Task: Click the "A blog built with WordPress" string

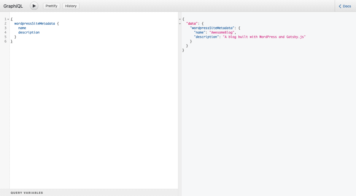Action: coord(264,37)
